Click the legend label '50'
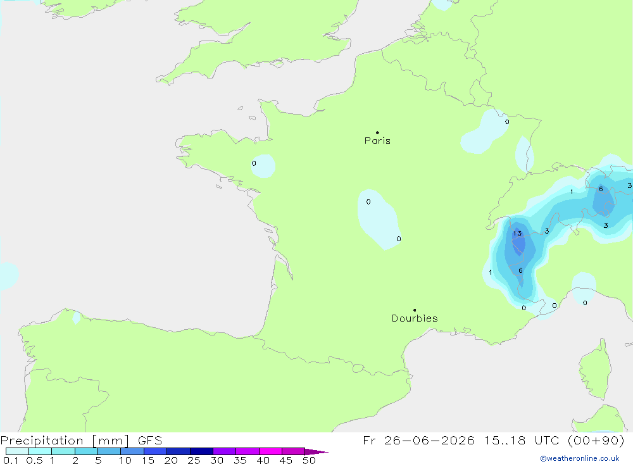The image size is (633, 464). [x=310, y=460]
